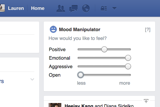Click the Positive slider handle
Image resolution: width=160 pixels, height=107 pixels.
[x=104, y=49]
